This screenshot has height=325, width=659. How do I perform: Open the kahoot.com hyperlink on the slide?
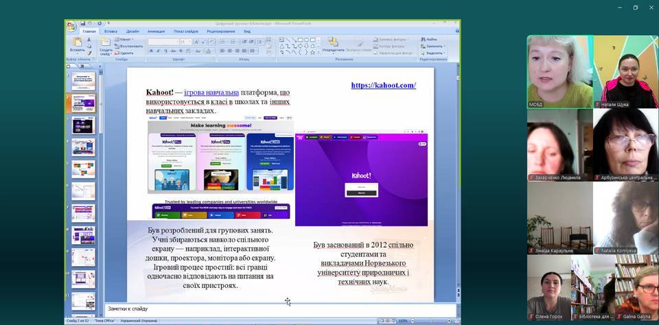pyautogui.click(x=383, y=86)
